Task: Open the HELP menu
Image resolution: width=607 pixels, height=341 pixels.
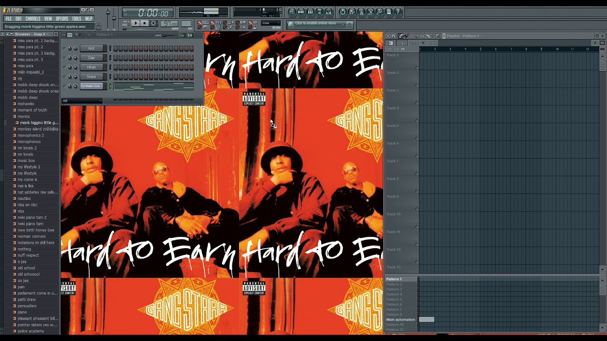Action: click(x=89, y=19)
